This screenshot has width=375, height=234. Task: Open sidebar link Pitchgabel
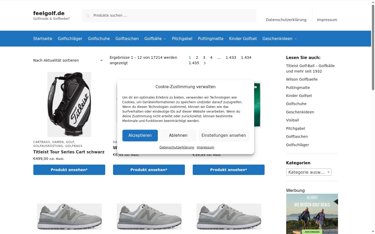[x=296, y=128]
